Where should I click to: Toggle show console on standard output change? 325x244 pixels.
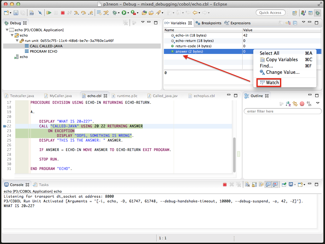[268, 185]
